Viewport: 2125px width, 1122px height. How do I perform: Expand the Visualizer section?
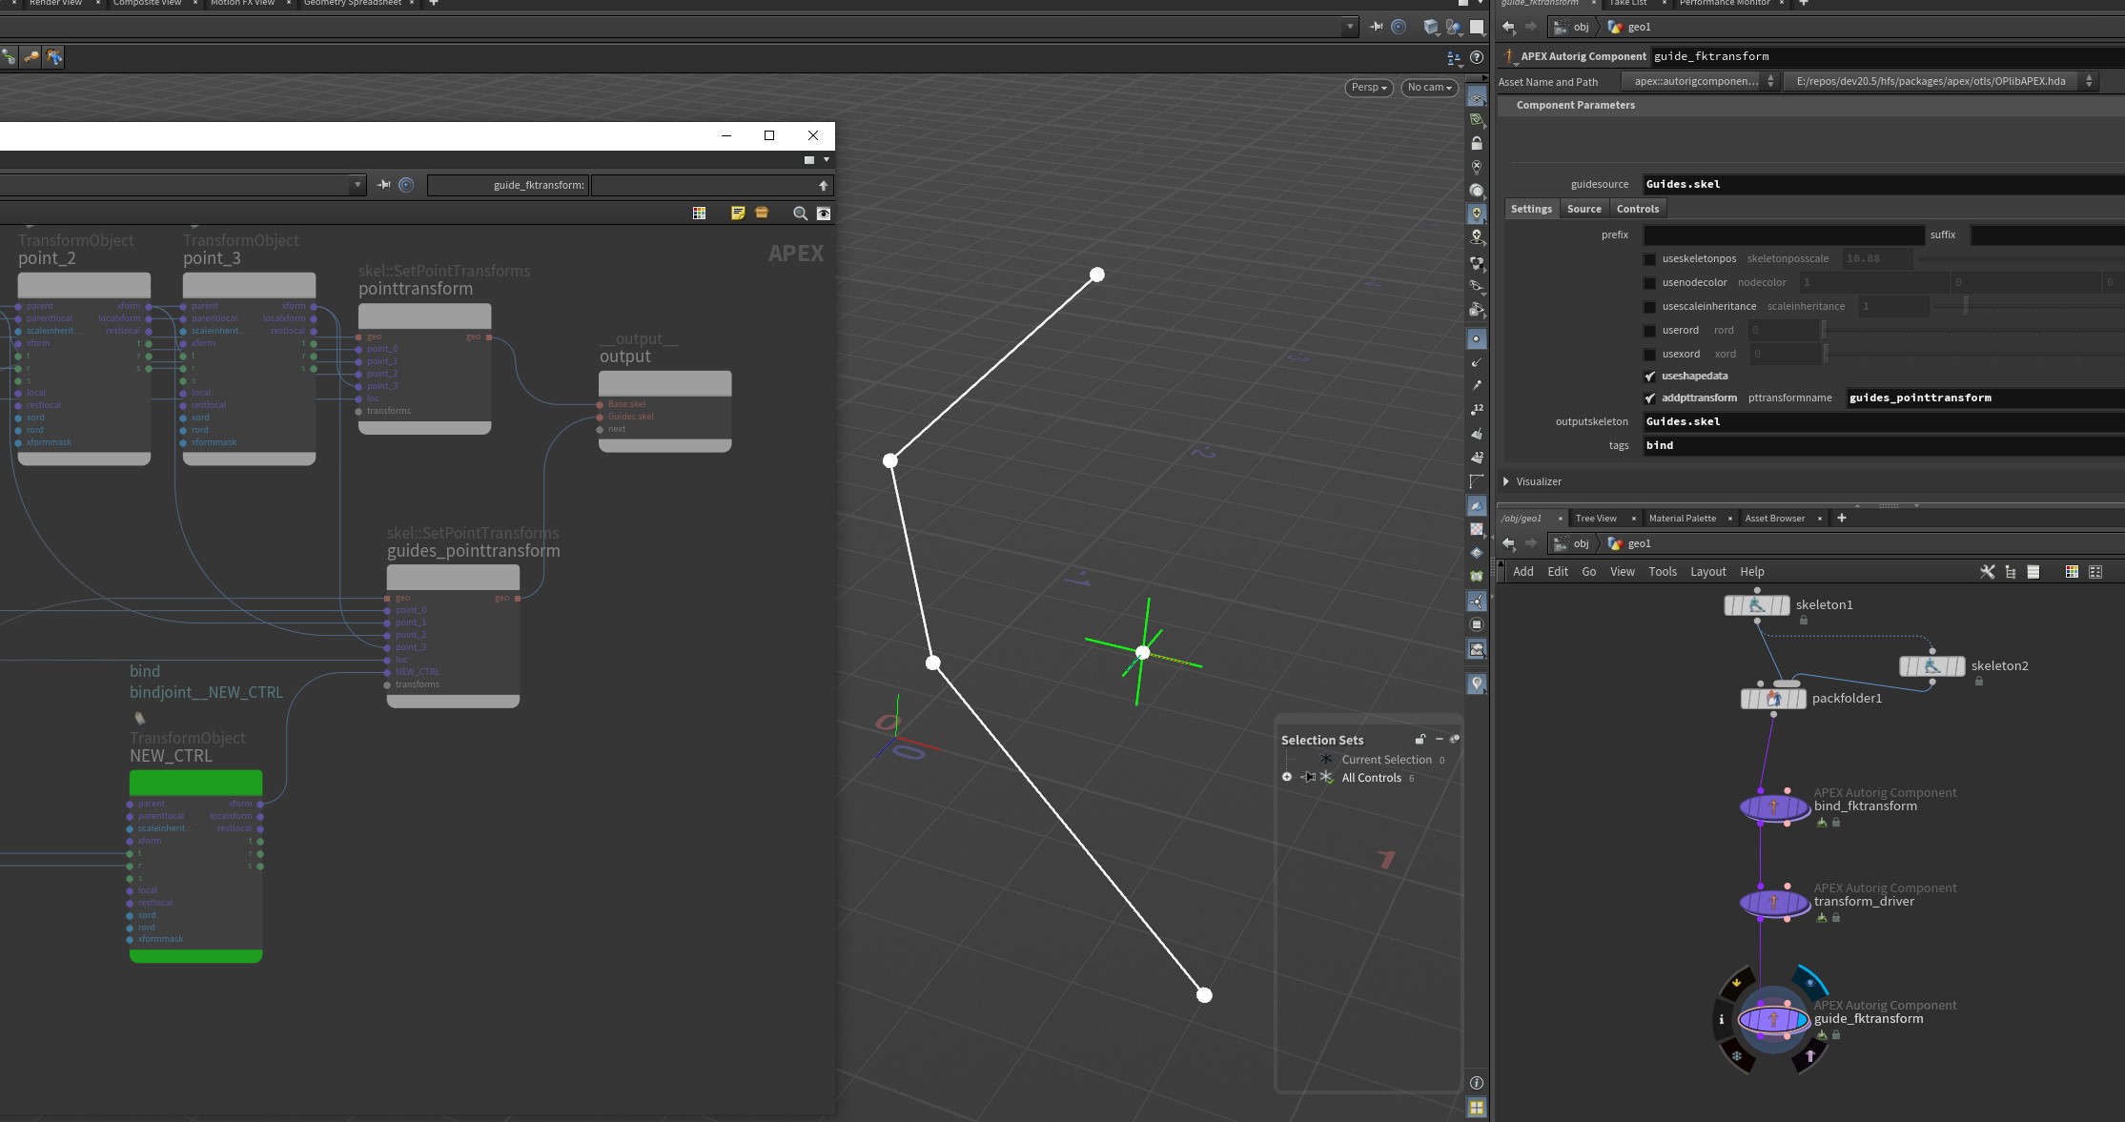coord(1506,482)
